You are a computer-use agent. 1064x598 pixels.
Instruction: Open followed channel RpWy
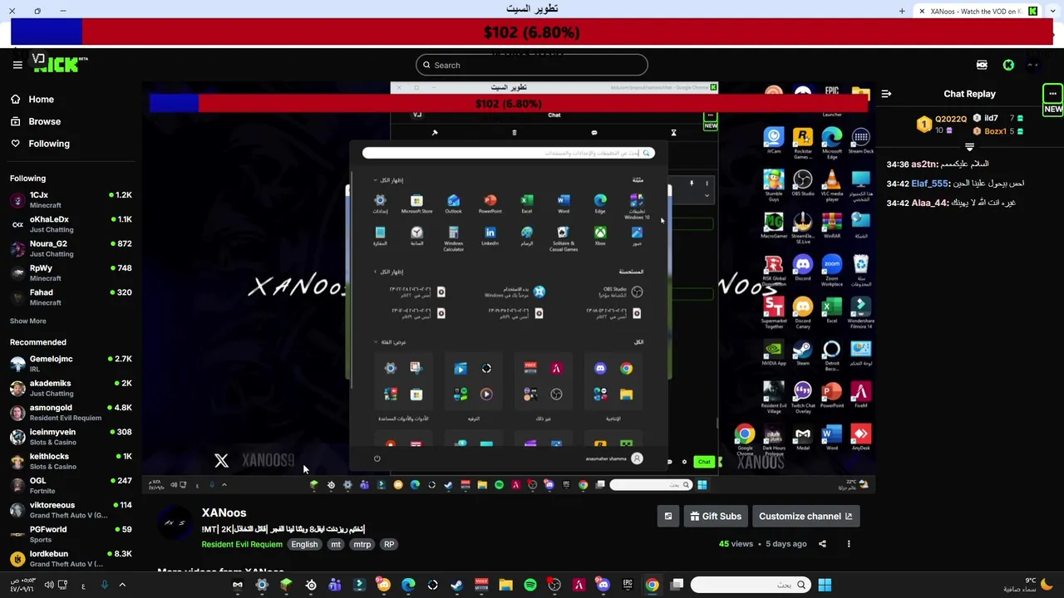tap(71, 272)
